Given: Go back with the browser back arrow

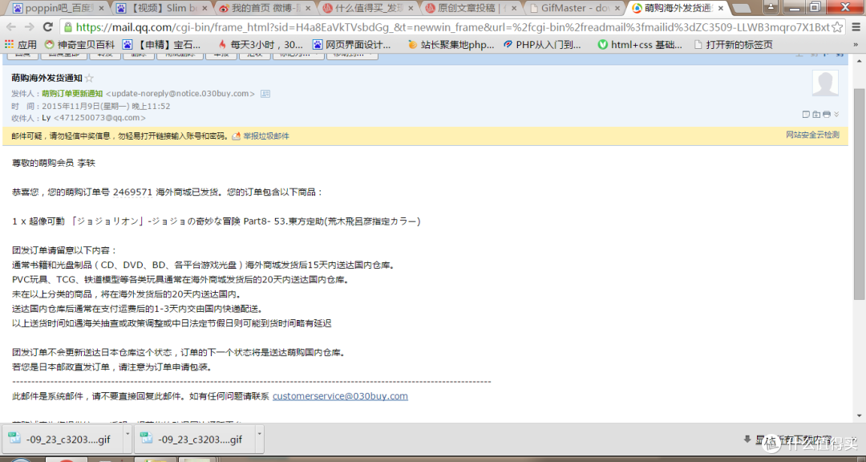Looking at the screenshot, I should click(x=11, y=27).
